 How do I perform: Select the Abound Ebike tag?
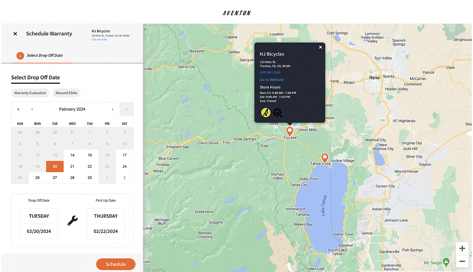point(66,93)
